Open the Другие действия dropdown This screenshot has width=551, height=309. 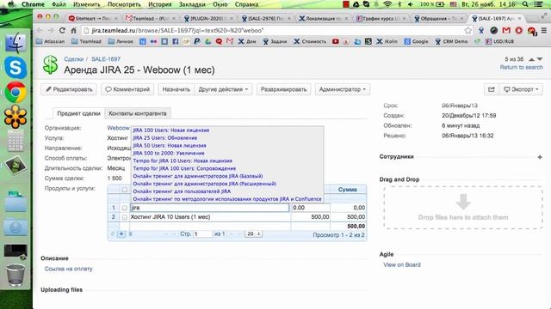tap(223, 89)
